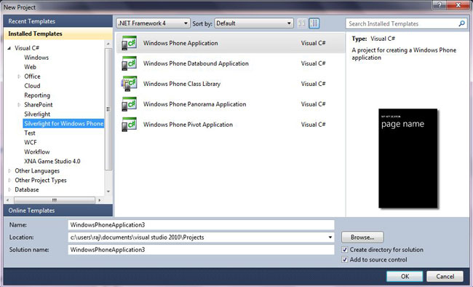This screenshot has width=473, height=287.
Task: Select the Workflow category
Action: (x=37, y=152)
